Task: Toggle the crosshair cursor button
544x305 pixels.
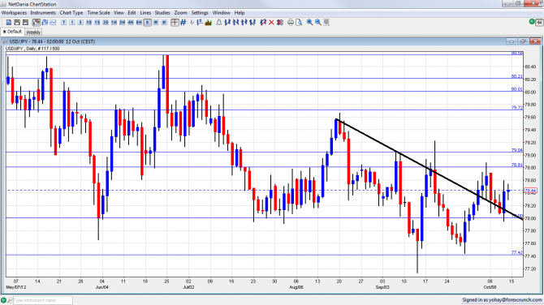Action: click(175, 22)
